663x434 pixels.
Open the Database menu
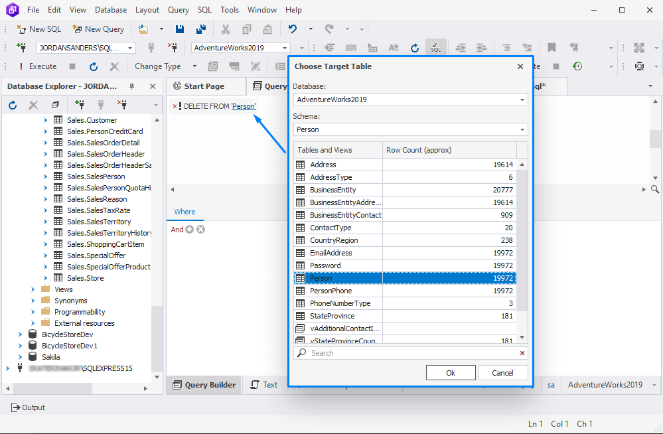(111, 10)
